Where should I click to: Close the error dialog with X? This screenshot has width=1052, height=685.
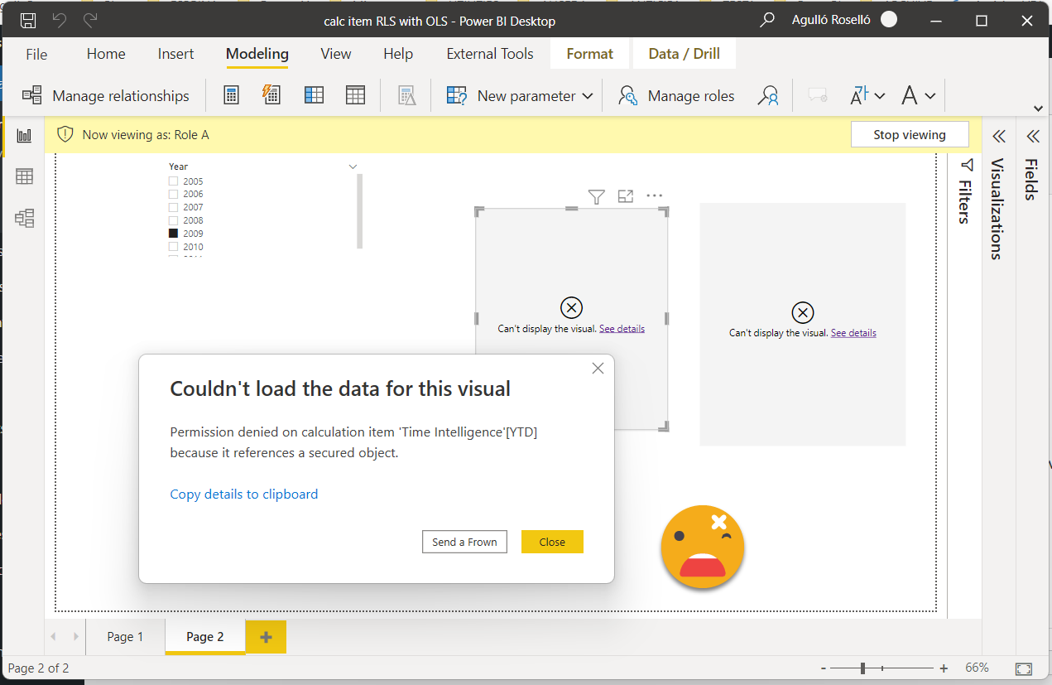click(x=598, y=369)
